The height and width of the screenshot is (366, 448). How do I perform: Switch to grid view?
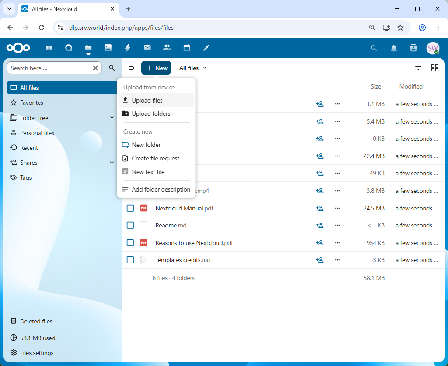coord(434,68)
